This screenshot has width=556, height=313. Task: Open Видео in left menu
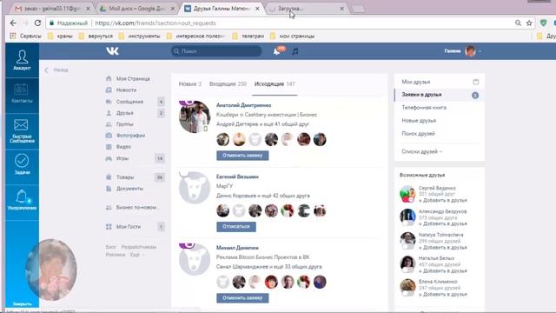(123, 147)
